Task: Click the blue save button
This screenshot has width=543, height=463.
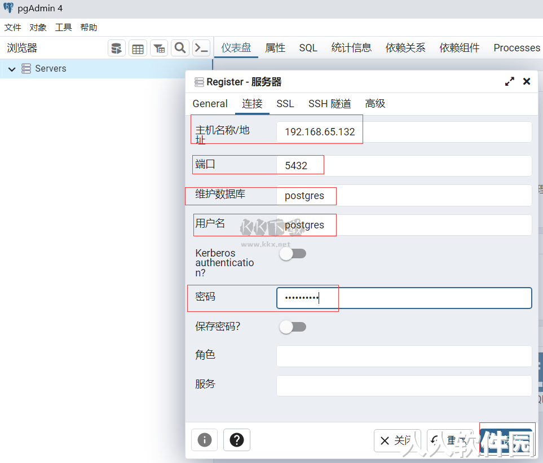Action: pyautogui.click(x=506, y=440)
